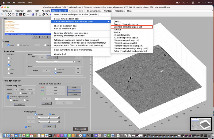Select Clear current model pool from memory
This screenshot has height=139, width=214.
click(x=73, y=50)
